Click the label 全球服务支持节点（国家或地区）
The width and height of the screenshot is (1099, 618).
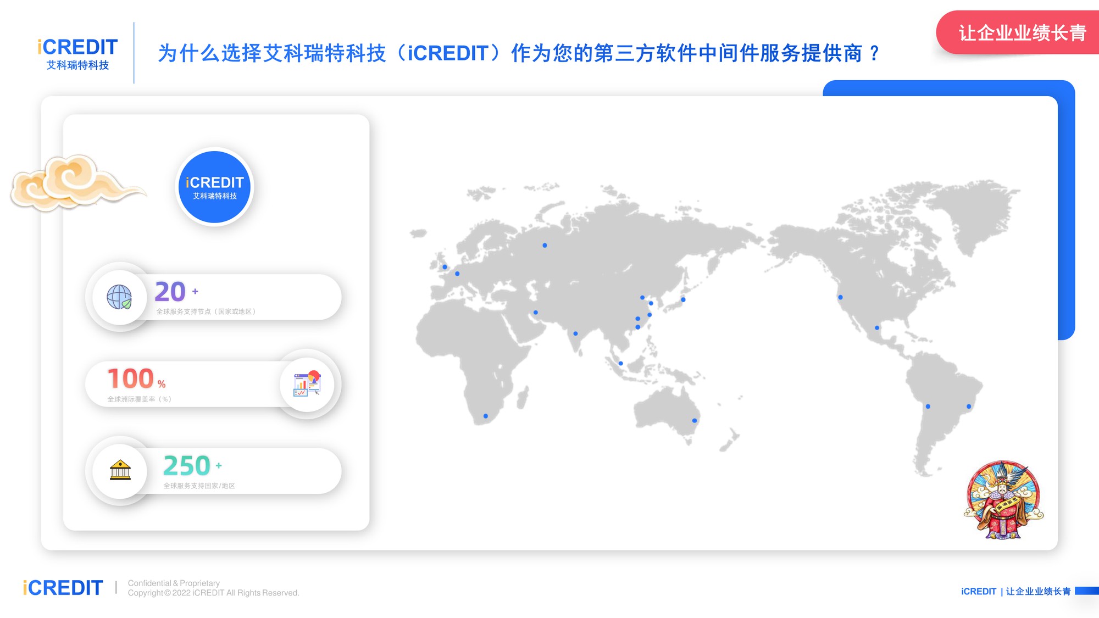[206, 311]
